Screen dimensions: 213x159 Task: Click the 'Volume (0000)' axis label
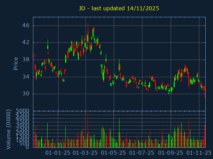pos(9,129)
